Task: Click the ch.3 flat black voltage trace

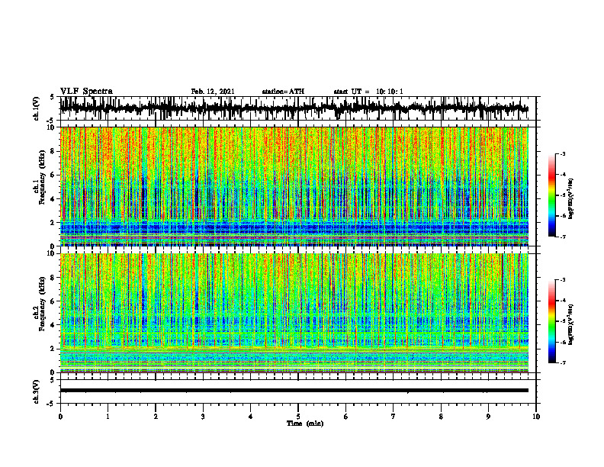Action: point(294,391)
